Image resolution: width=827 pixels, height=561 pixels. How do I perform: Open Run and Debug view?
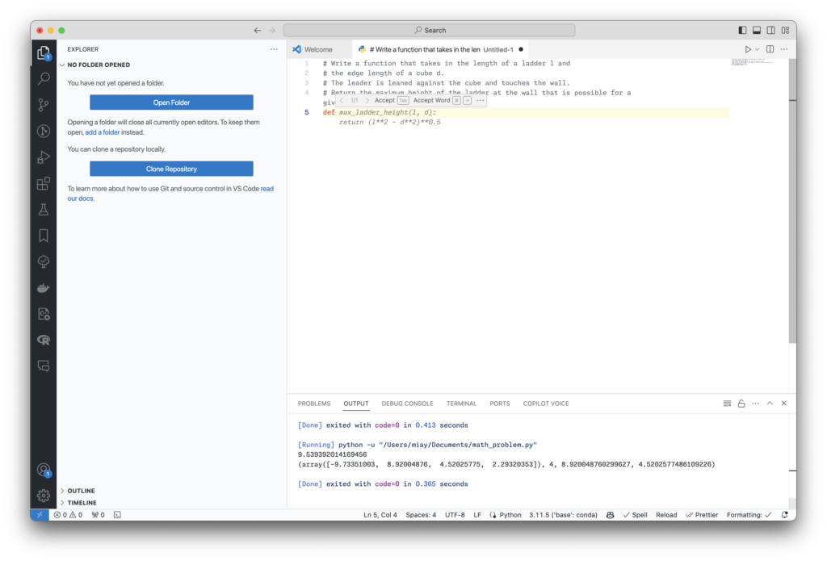(44, 157)
